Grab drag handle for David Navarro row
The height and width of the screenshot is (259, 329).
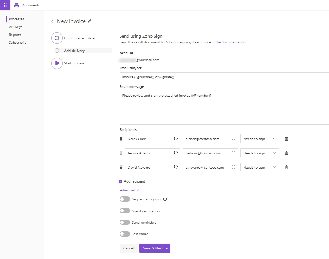[x=121, y=167]
